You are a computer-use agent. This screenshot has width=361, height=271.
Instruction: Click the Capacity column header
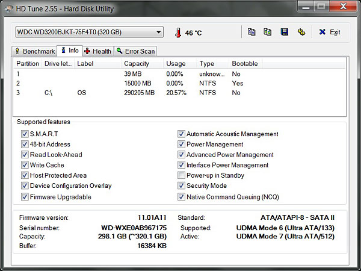click(137, 63)
